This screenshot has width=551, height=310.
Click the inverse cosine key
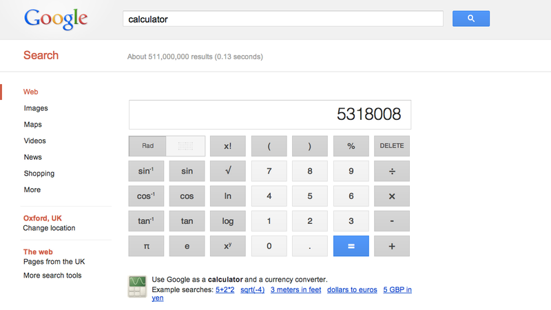[x=146, y=196]
